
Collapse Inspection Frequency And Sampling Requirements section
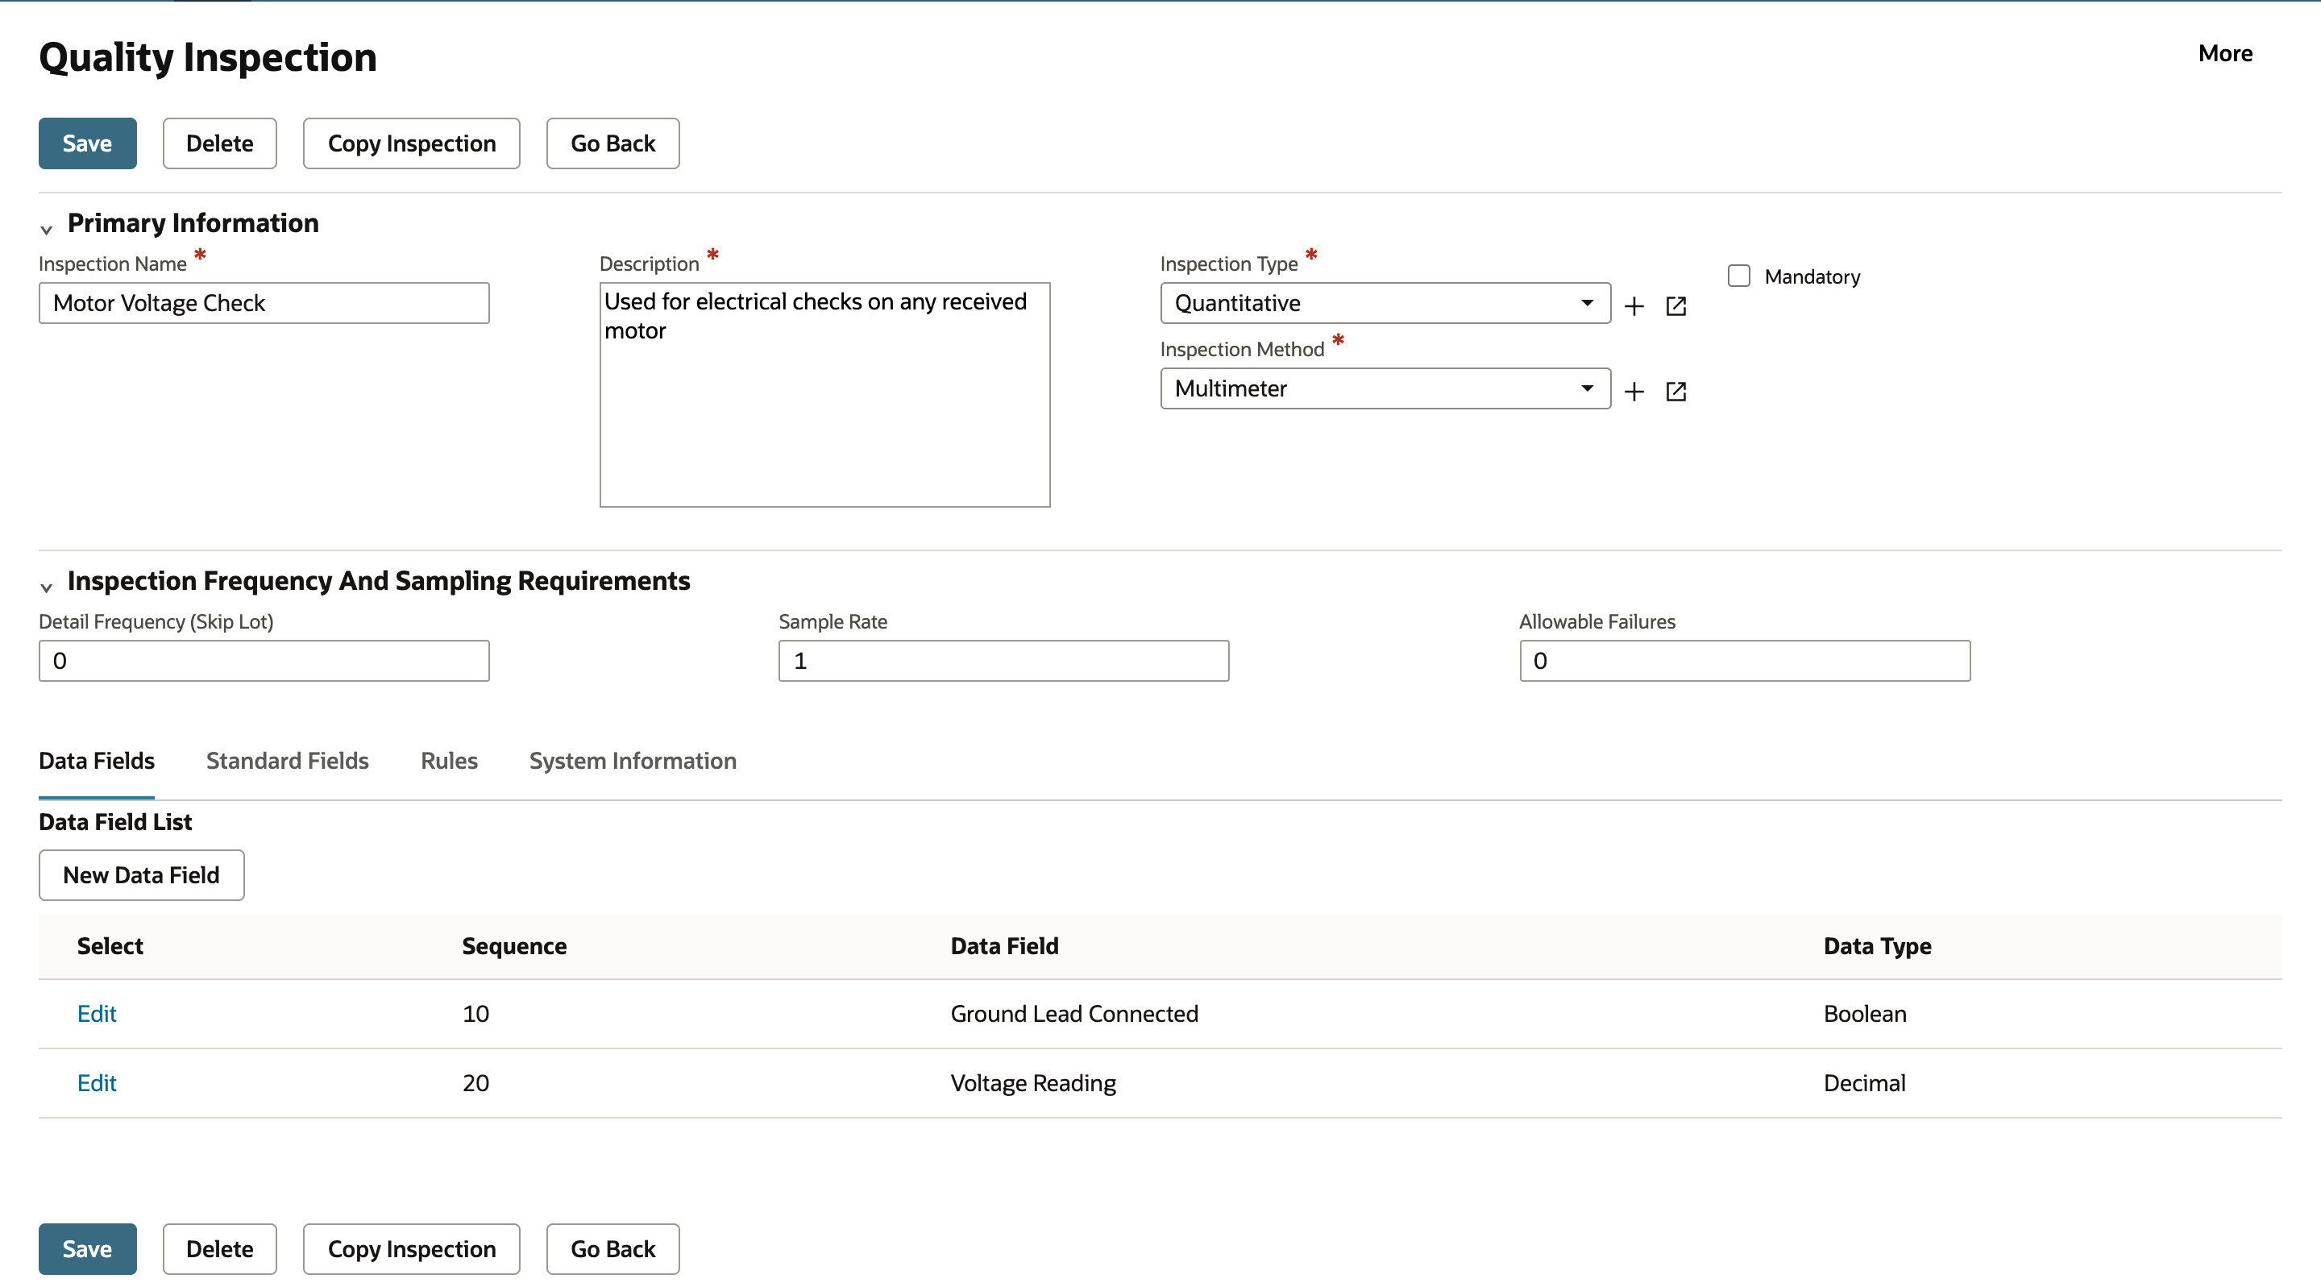46,587
